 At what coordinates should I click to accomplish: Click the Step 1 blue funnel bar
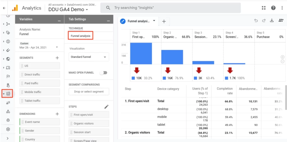click(x=141, y=54)
